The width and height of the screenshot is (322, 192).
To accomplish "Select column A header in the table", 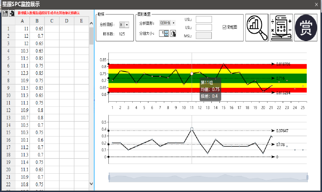I will coord(22,21).
